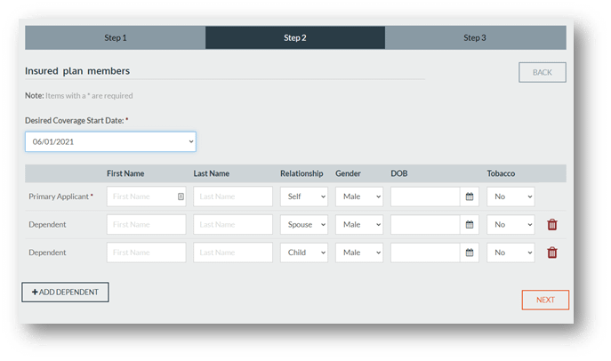
Task: Focus Last Name field in Child row
Action: tap(233, 253)
